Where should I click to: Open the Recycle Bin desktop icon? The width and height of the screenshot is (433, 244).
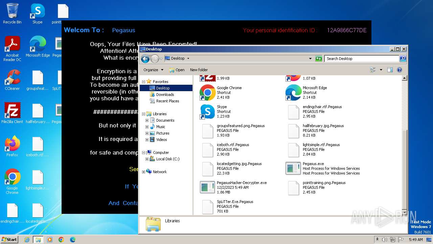12,14
